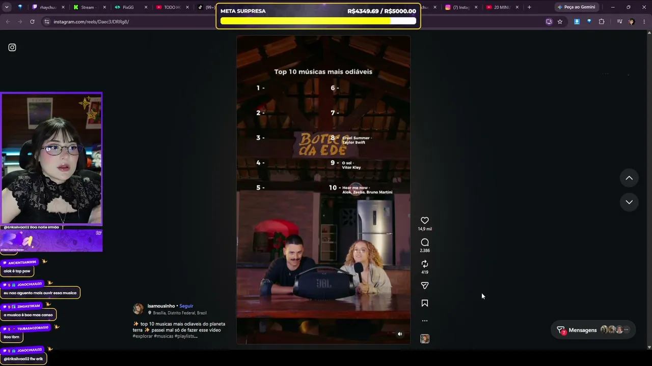
Task: Close the PixGG tab
Action: pyautogui.click(x=146, y=7)
